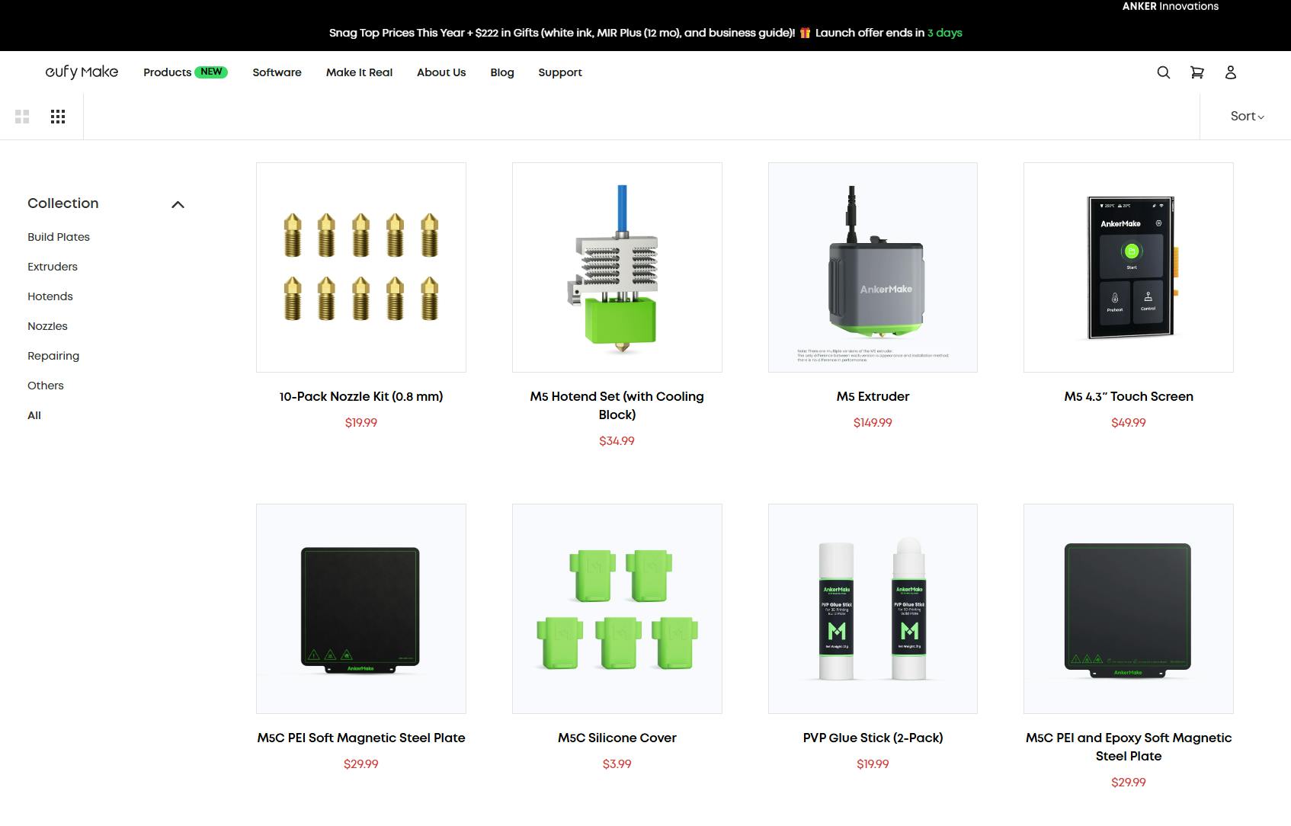Open the Products menu

click(167, 72)
